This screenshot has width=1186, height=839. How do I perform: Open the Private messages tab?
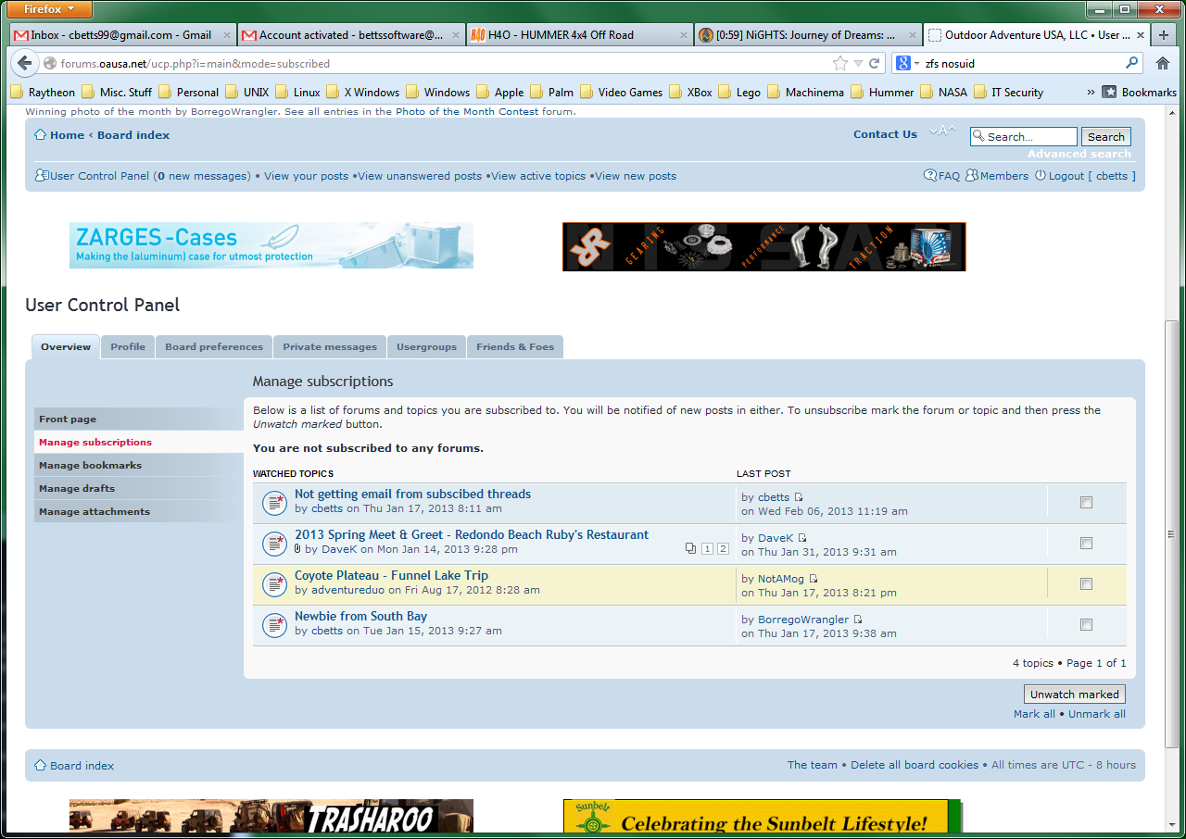pos(330,347)
